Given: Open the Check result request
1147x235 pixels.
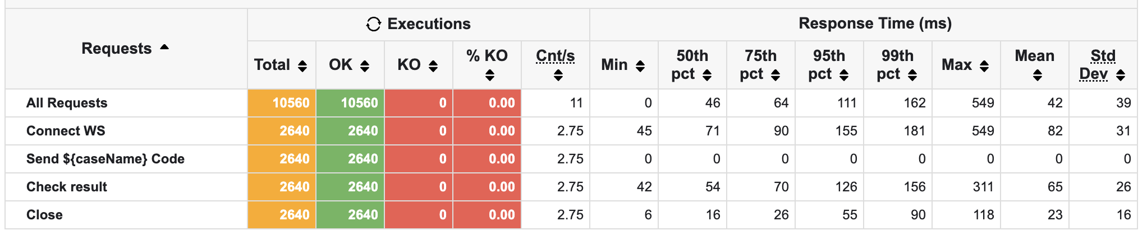Looking at the screenshot, I should click(x=67, y=187).
